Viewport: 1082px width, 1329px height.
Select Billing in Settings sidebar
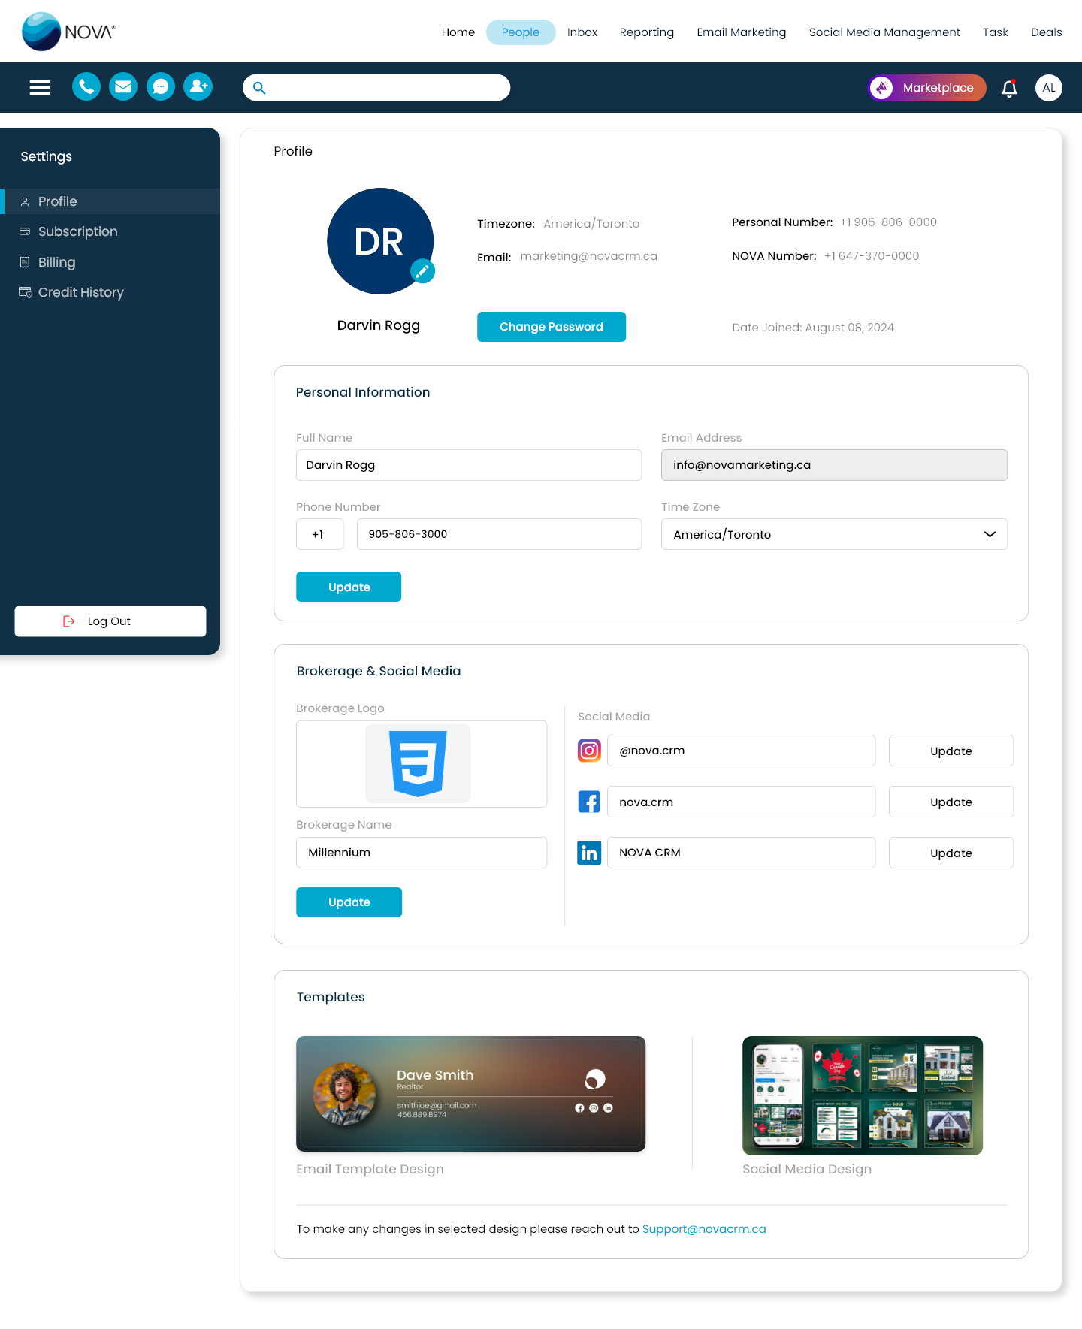pos(57,262)
